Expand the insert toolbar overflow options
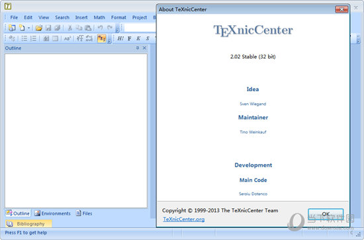Screen dimensions: 364x240 [x=109, y=39]
